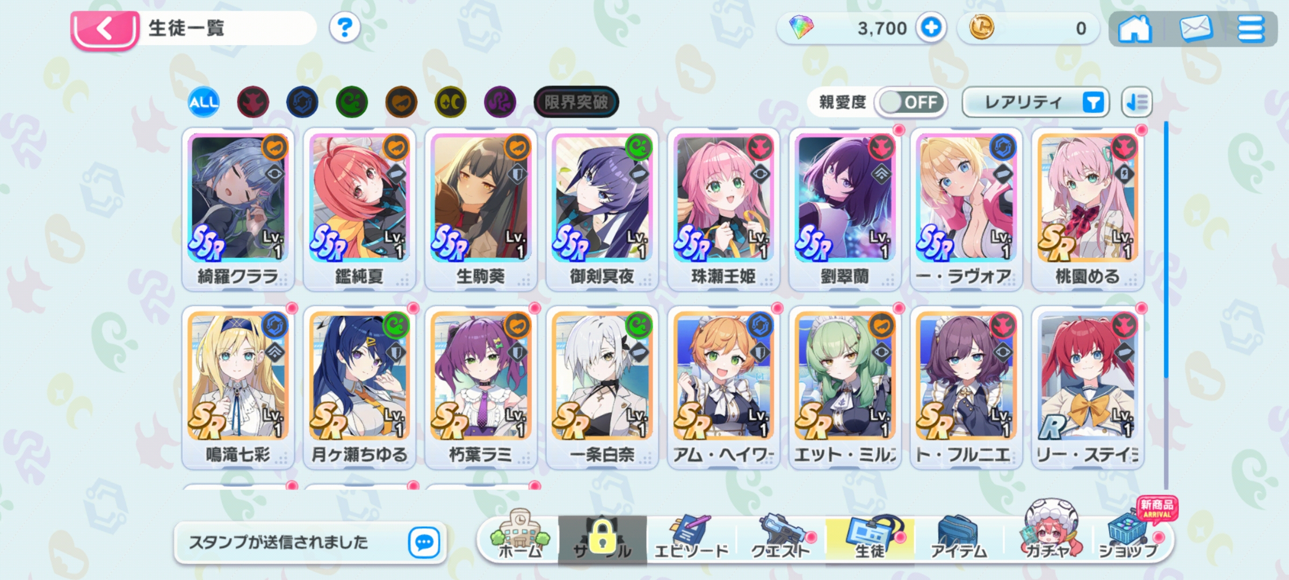1289x580 pixels.
Task: Open the stamp chat bubble icon
Action: (x=424, y=542)
